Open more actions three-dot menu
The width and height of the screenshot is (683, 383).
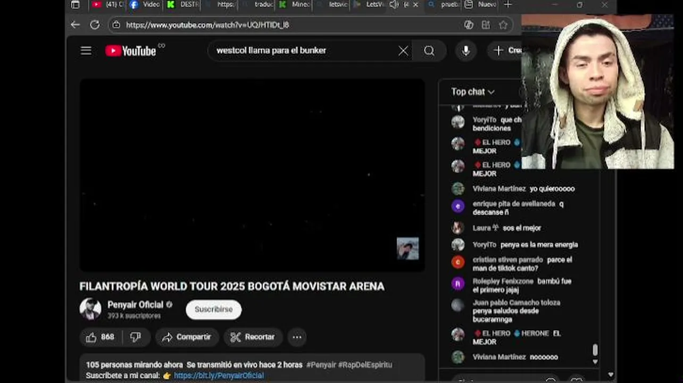pyautogui.click(x=297, y=337)
